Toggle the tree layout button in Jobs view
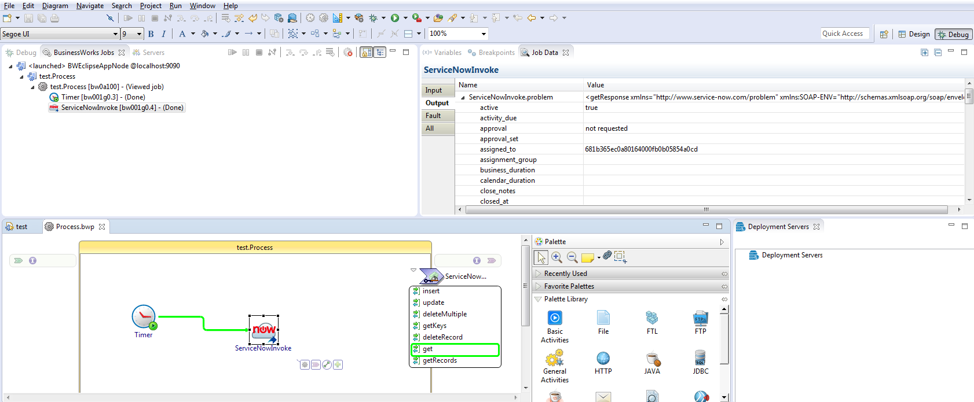974x402 pixels. (x=380, y=53)
